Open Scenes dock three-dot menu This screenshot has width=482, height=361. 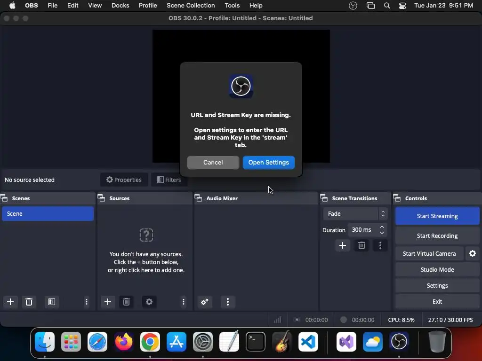click(87, 302)
